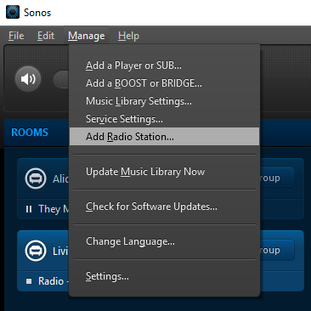
Task: Select Add Radio Station entry
Action: tap(164, 137)
